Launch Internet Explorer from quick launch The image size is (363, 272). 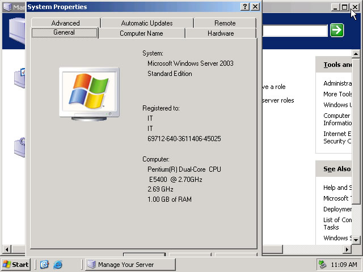[x=58, y=265]
